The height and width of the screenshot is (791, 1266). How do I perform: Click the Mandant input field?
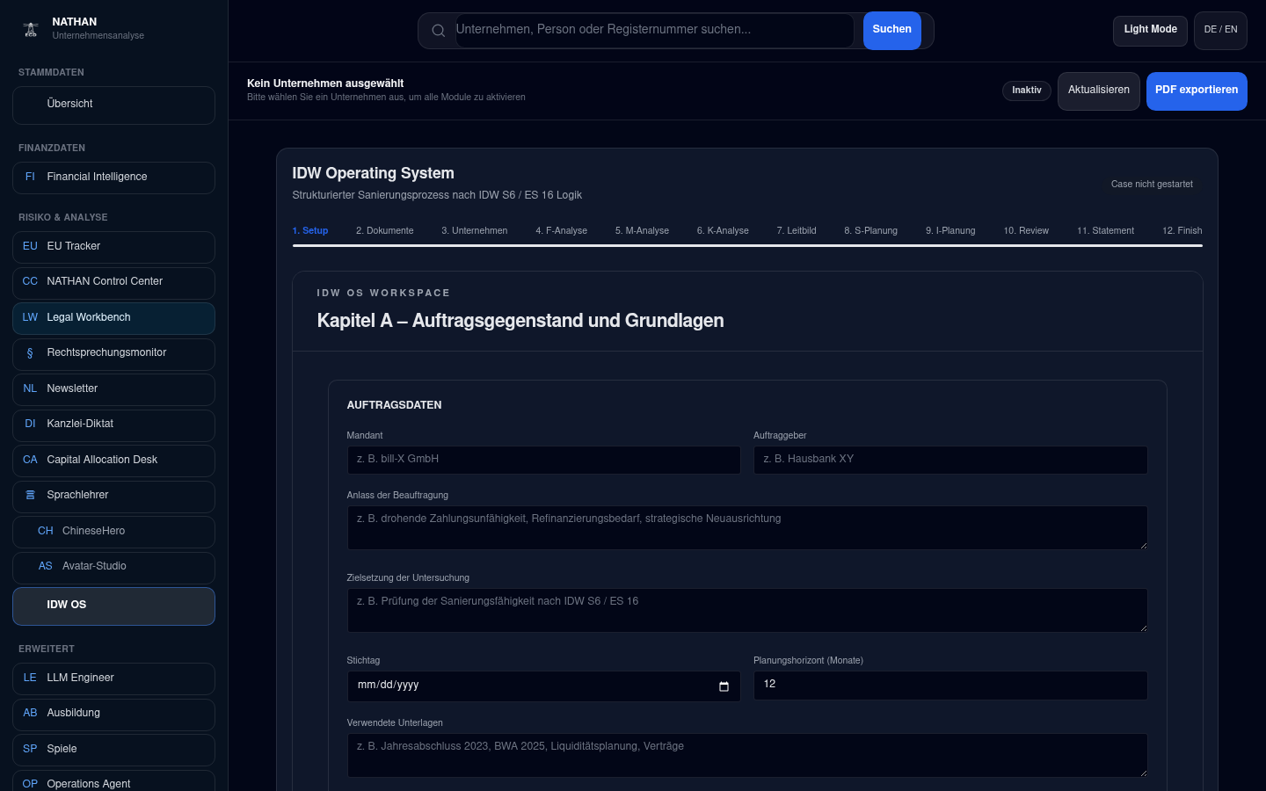click(x=543, y=460)
